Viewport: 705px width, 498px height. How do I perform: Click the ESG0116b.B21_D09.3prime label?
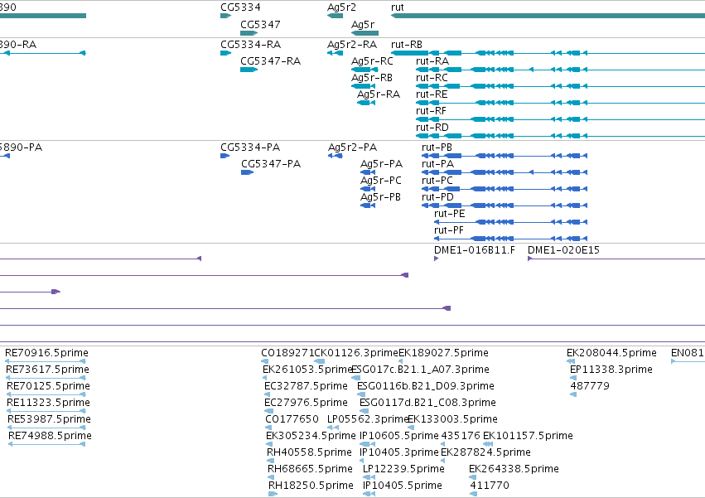tap(425, 386)
